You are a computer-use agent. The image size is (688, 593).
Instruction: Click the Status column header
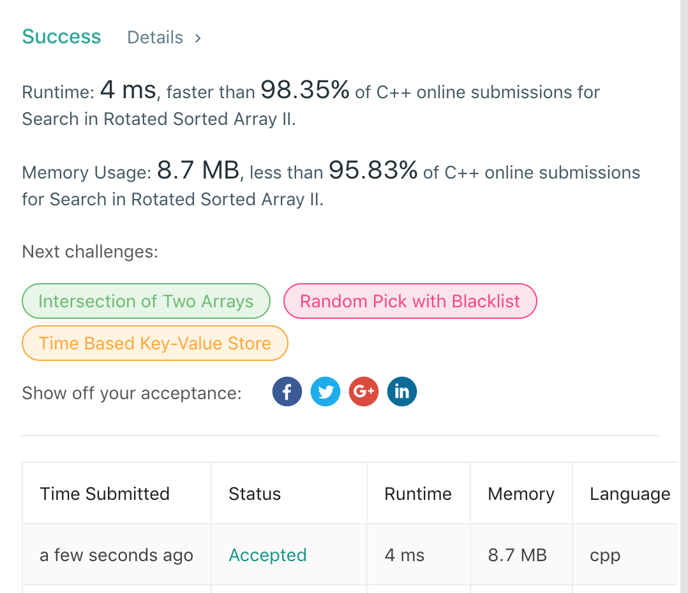255,494
